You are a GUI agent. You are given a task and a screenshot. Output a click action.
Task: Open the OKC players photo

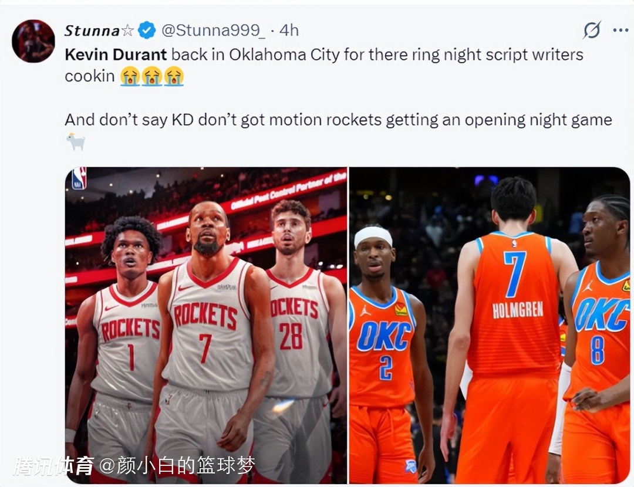pos(490,325)
